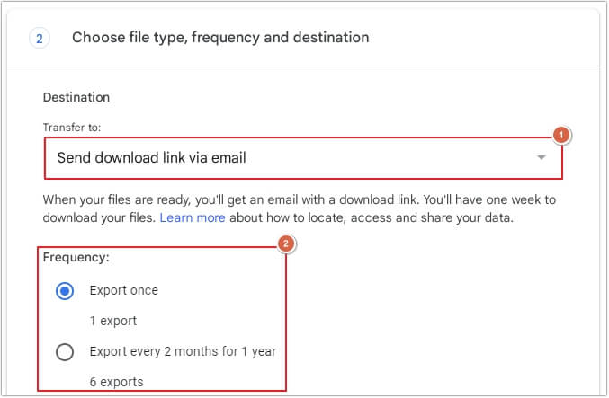Image resolution: width=609 pixels, height=398 pixels.
Task: Click the dropdown arrow beside Send download link
Action: tap(541, 157)
